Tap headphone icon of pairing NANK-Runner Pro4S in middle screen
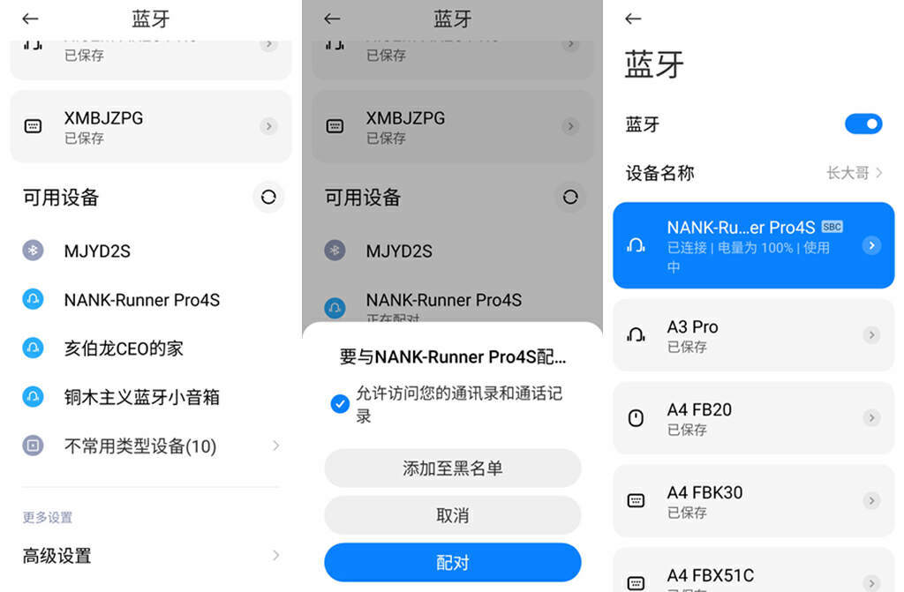This screenshot has width=904, height=592. click(x=335, y=308)
